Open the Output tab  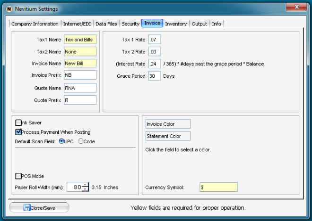pos(199,24)
